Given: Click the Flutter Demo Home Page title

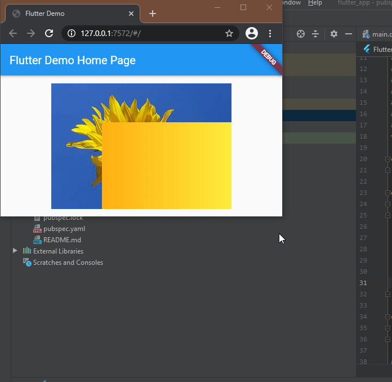Looking at the screenshot, I should point(73,60).
